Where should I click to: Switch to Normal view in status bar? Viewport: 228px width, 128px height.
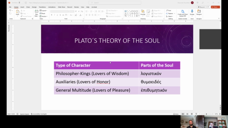(x=183, y=114)
